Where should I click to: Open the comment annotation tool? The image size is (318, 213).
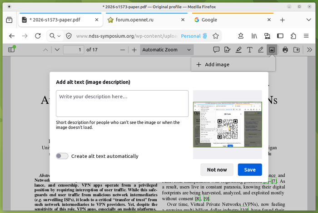(x=216, y=49)
